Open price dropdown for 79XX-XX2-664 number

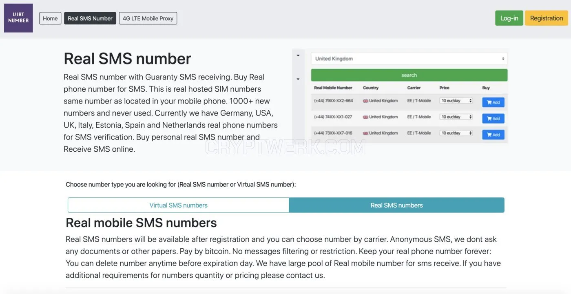(x=456, y=101)
